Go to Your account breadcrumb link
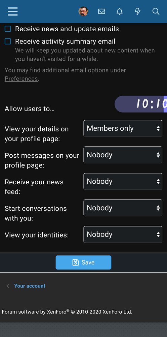 pyautogui.click(x=30, y=286)
